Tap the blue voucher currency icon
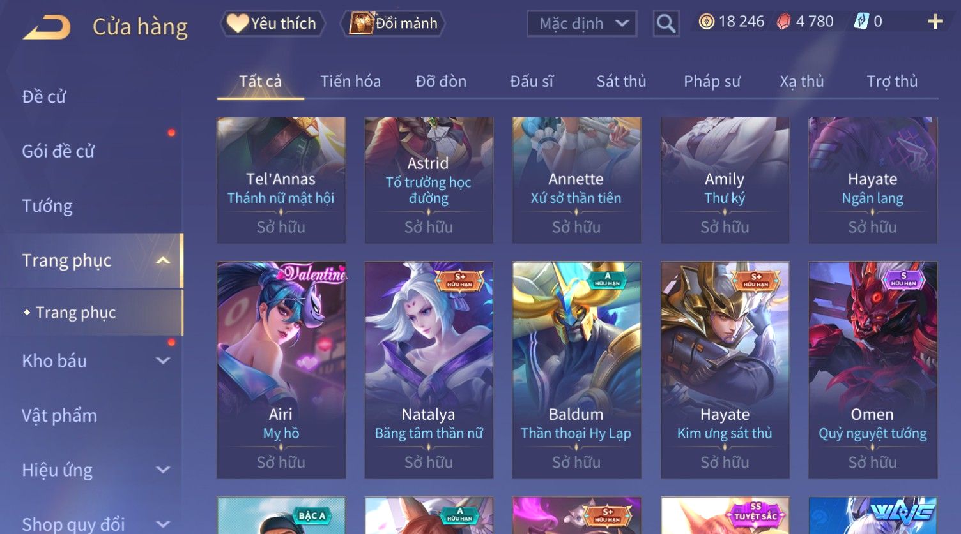Viewport: 961px width, 534px height. (861, 22)
